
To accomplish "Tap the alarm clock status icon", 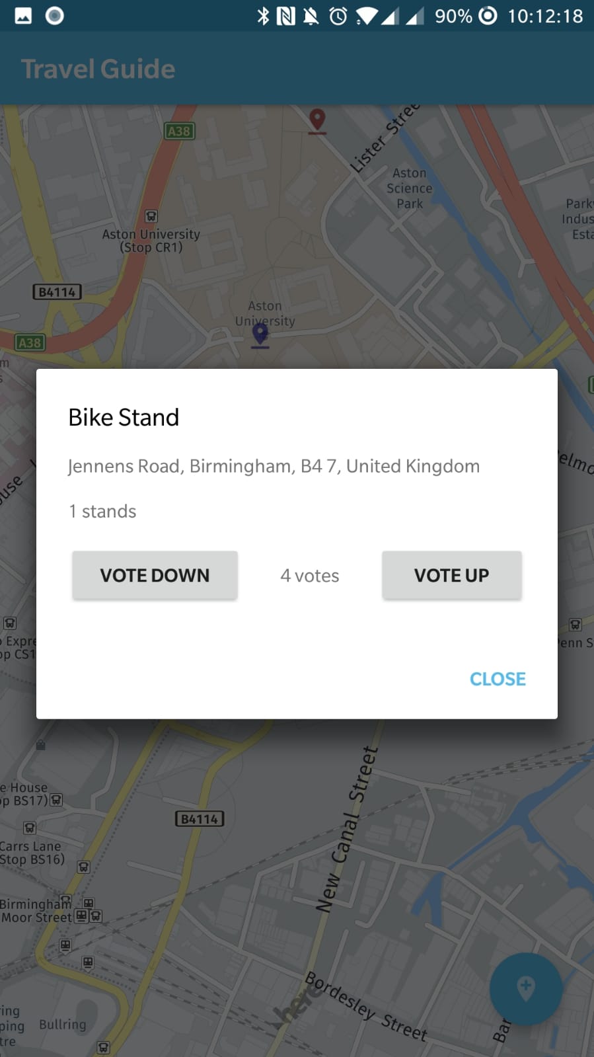I will 338,16.
